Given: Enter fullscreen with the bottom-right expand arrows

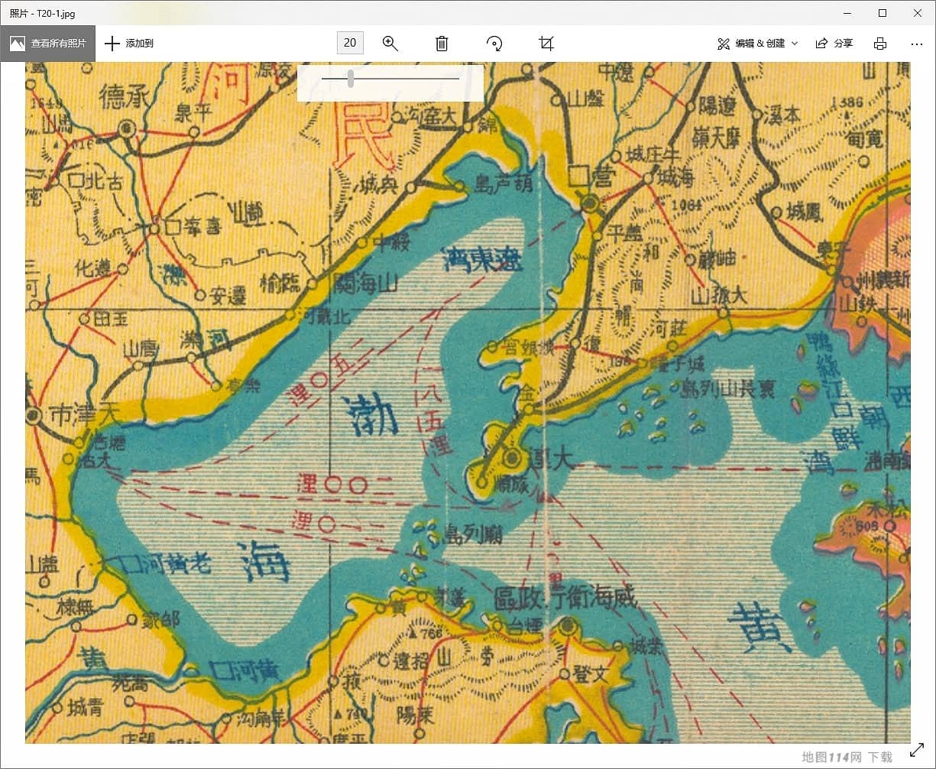Looking at the screenshot, I should point(917,750).
